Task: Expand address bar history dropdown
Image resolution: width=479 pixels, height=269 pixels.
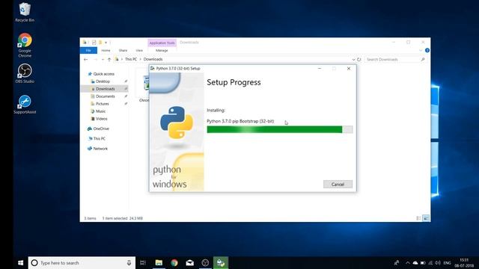Action: tap(353, 60)
